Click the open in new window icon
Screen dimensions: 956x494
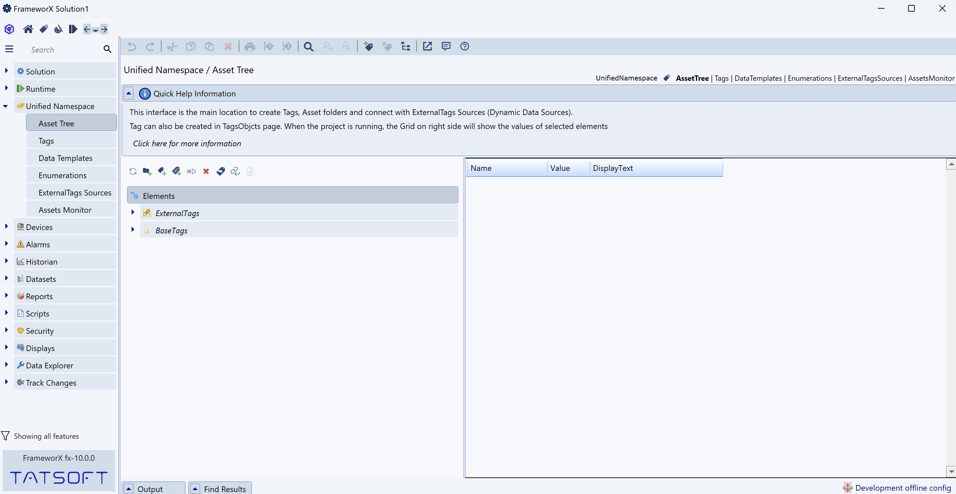[x=427, y=47]
